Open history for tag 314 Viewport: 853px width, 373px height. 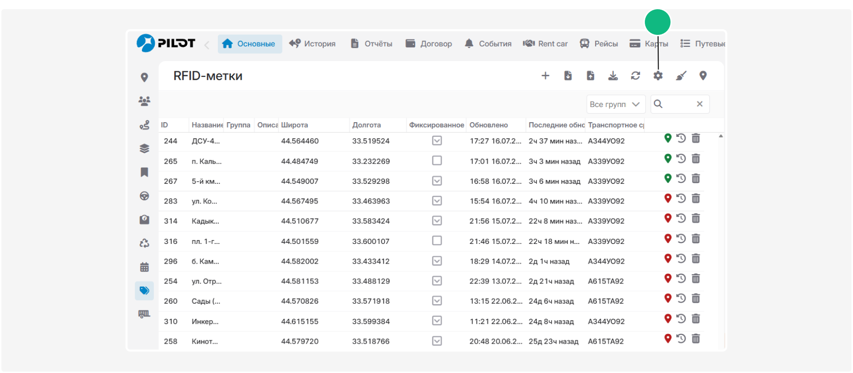pos(681,218)
